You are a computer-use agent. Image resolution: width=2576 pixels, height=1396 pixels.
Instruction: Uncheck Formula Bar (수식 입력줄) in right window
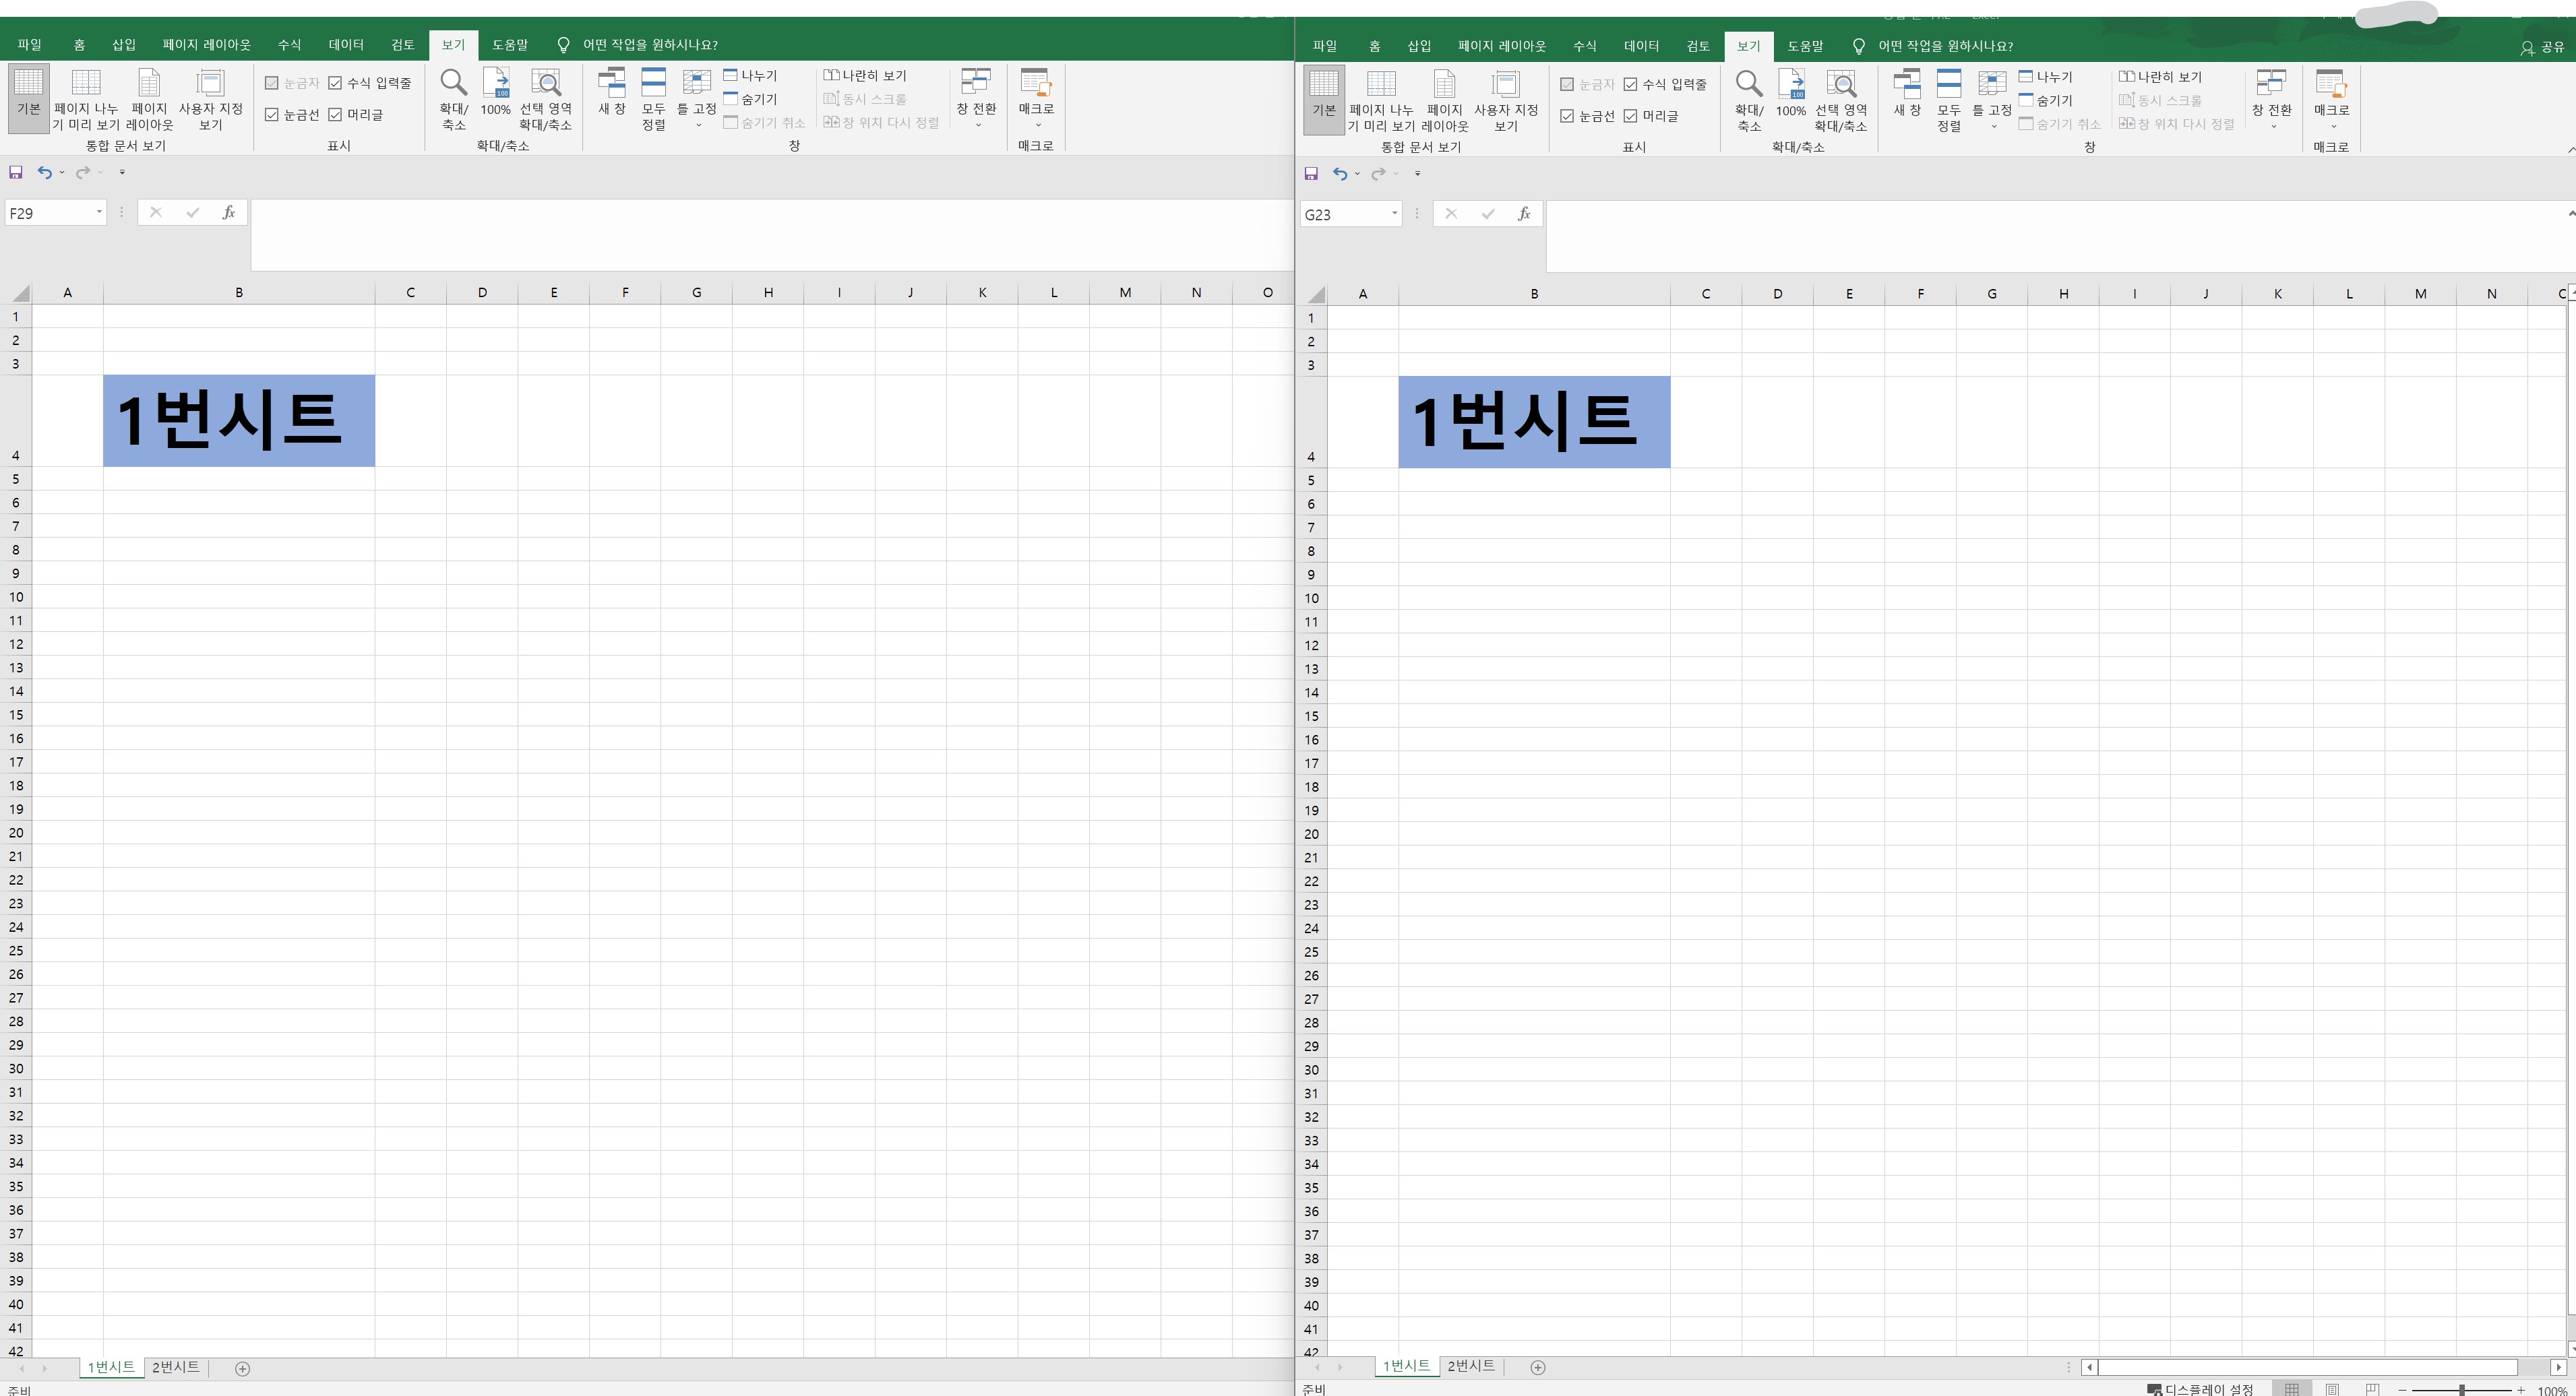(1631, 85)
